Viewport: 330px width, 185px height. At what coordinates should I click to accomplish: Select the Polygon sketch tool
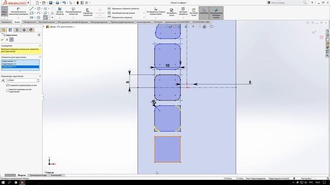pos(39,17)
